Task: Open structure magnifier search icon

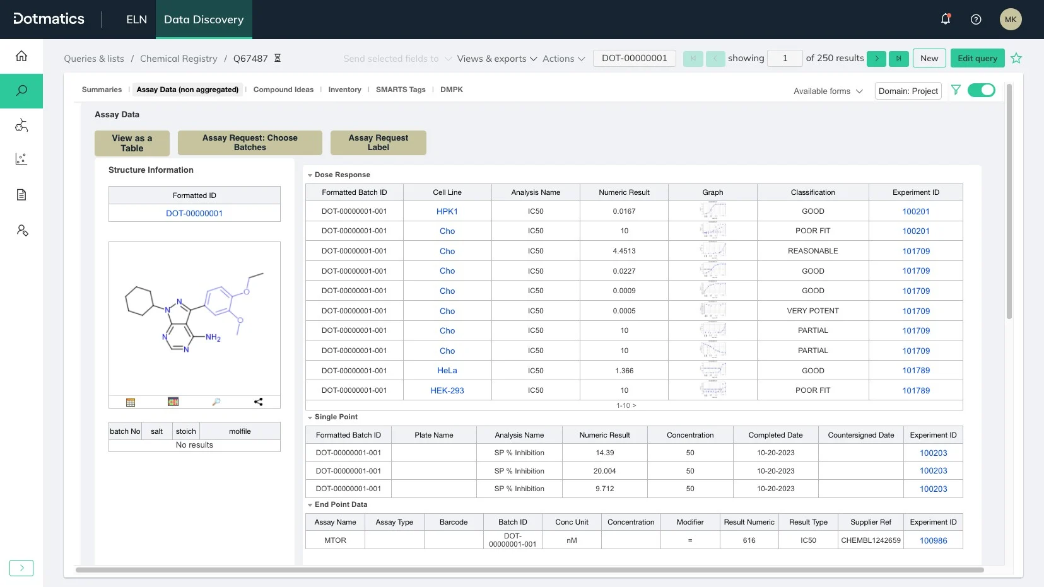Action: (x=216, y=402)
